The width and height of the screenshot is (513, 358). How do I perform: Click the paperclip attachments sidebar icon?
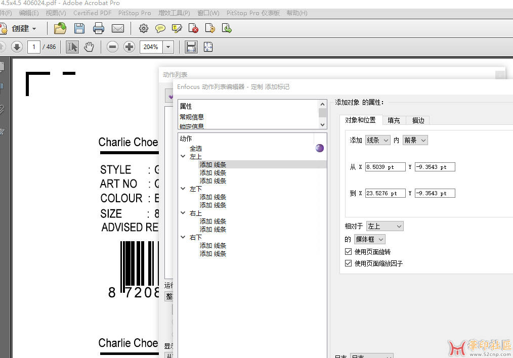[x=2, y=110]
